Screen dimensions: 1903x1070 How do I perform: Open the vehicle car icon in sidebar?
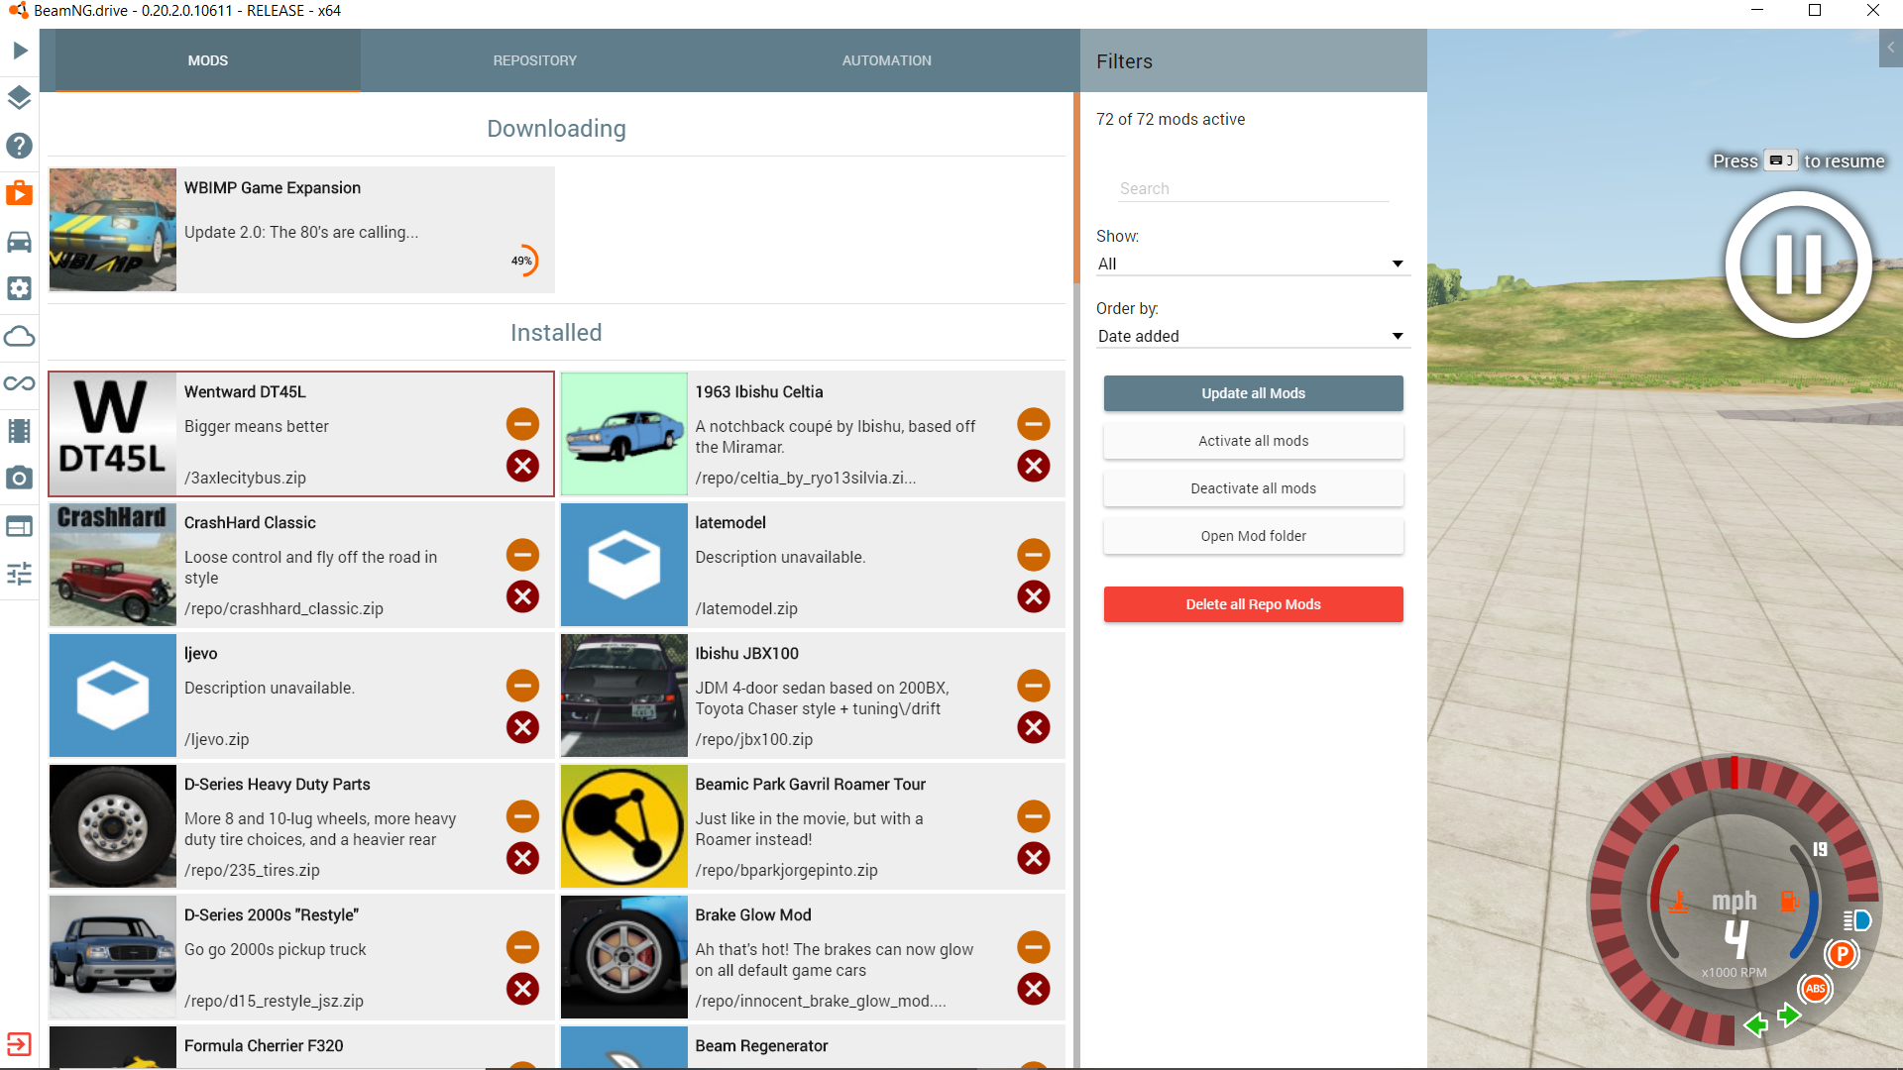[x=20, y=241]
